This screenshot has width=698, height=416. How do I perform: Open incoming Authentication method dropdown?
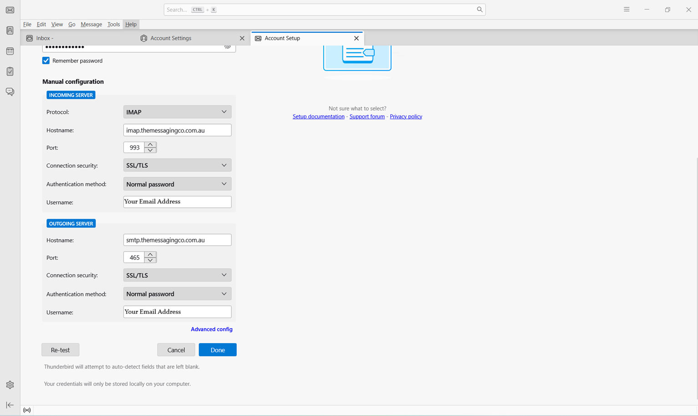[177, 184]
